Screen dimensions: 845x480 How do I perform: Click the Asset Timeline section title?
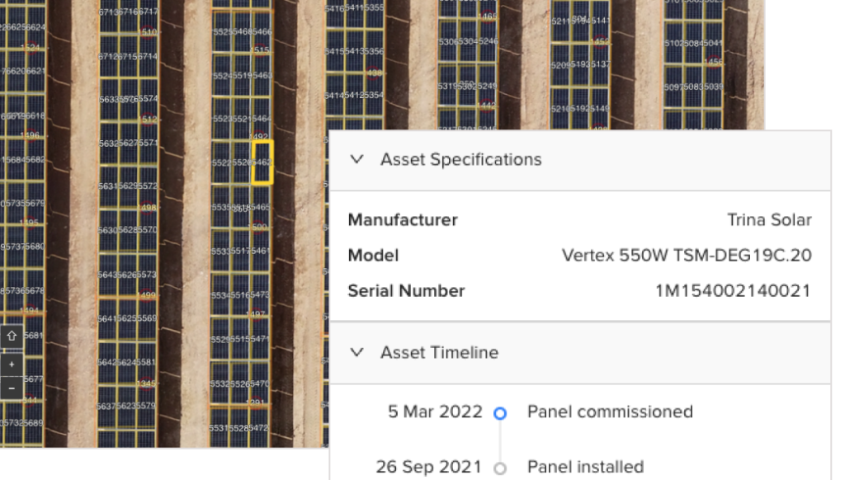[439, 352]
